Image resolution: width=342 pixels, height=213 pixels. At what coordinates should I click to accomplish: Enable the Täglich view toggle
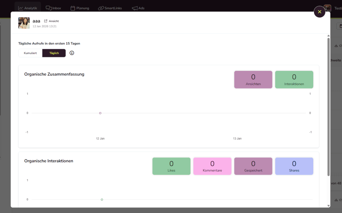(x=54, y=53)
